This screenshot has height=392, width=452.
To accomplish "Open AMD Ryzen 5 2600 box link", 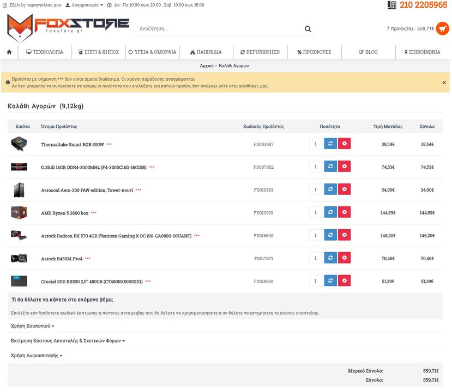I will point(64,213).
